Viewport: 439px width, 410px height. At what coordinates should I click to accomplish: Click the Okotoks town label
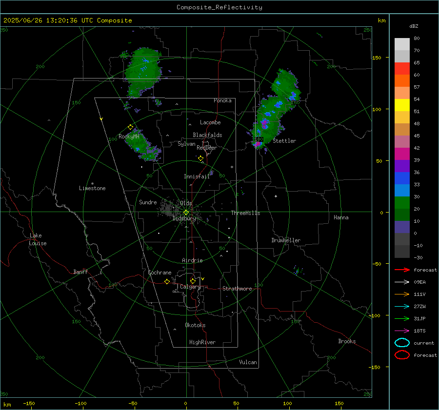[195, 325]
